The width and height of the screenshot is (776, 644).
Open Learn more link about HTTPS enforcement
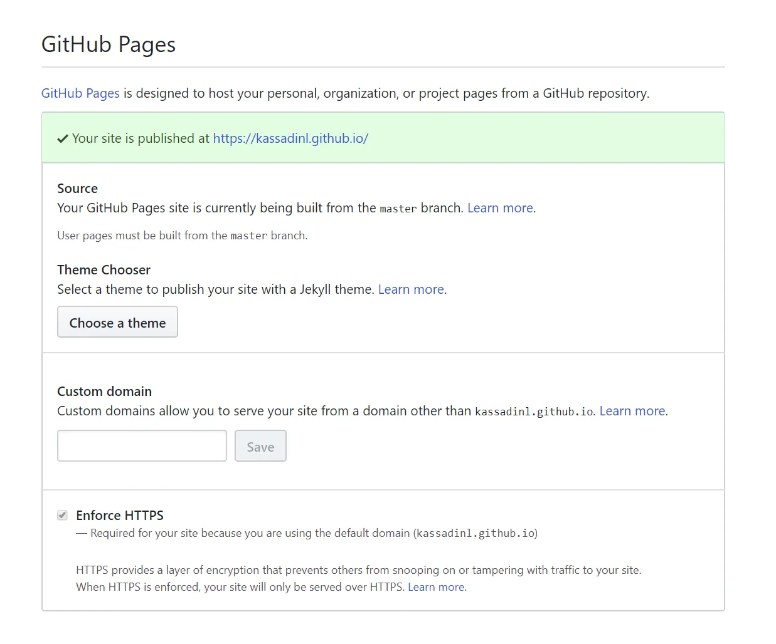(x=436, y=587)
